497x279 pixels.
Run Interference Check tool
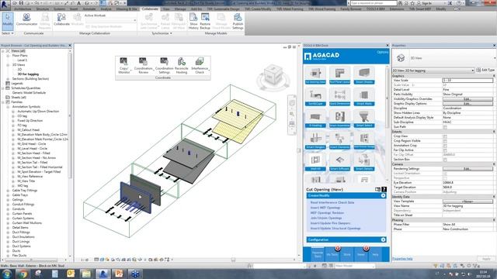click(200, 65)
